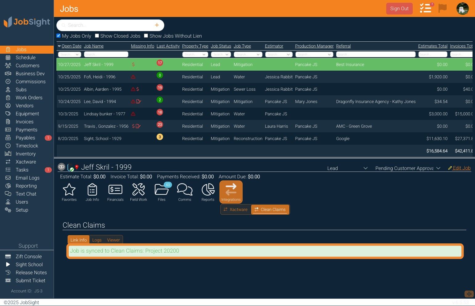
Task: Click the Sign Out button
Action: (x=399, y=9)
